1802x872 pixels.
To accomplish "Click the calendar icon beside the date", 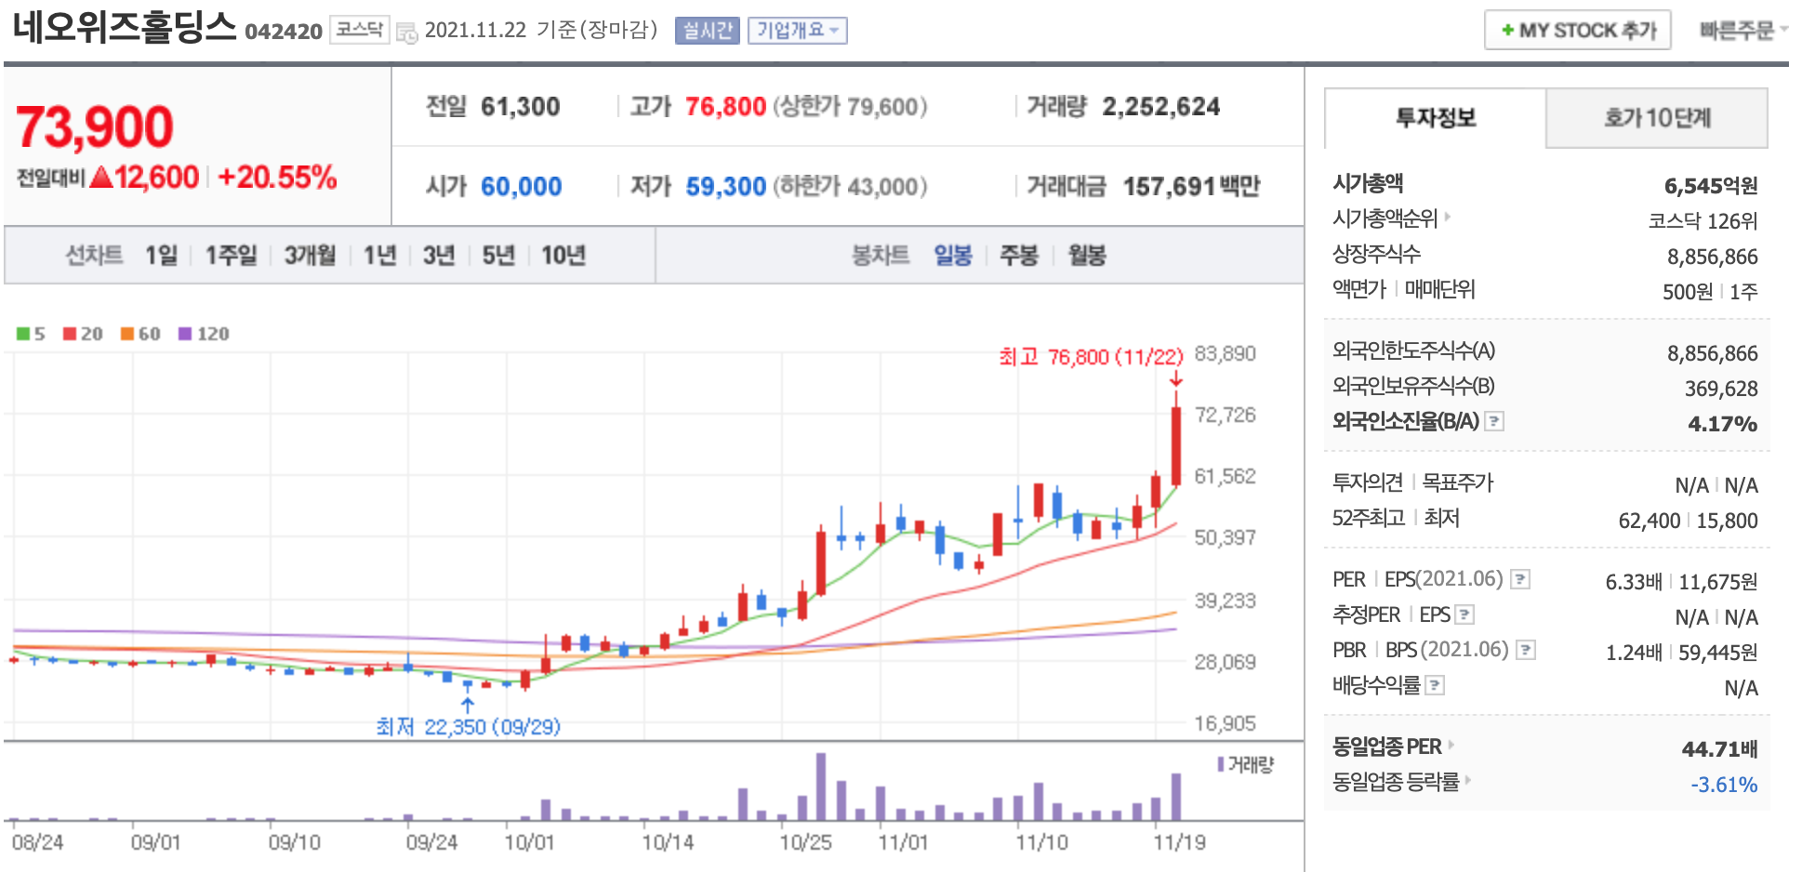I will tap(406, 33).
